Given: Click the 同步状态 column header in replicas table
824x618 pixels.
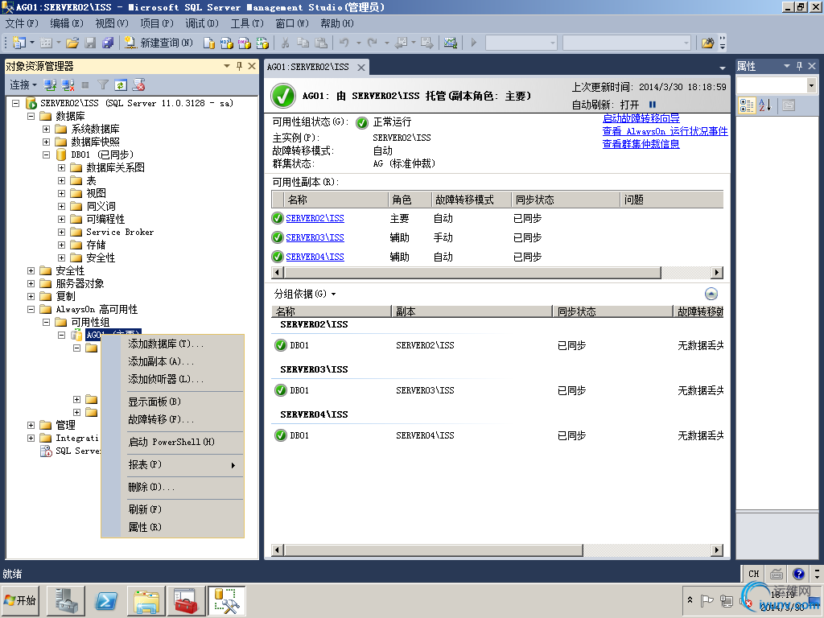Looking at the screenshot, I should pyautogui.click(x=565, y=200).
